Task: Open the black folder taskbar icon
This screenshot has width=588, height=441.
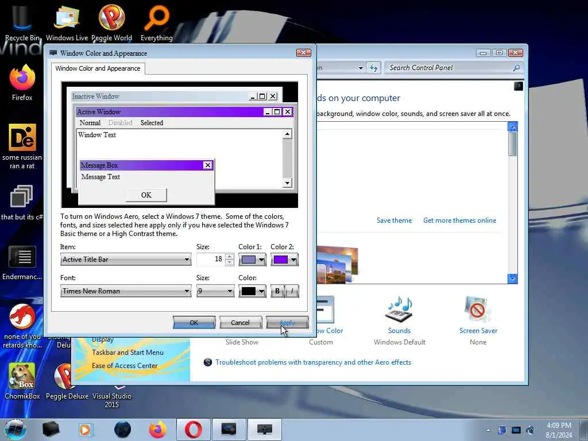Action: [x=51, y=430]
